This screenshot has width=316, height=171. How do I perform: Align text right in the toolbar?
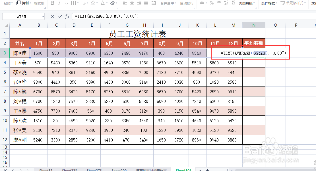pyautogui.click(x=139, y=3)
